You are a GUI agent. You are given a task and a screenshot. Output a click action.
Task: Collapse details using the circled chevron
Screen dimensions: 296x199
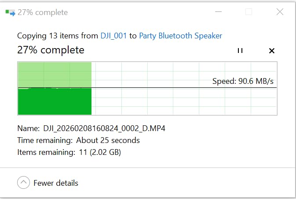[x=23, y=182]
